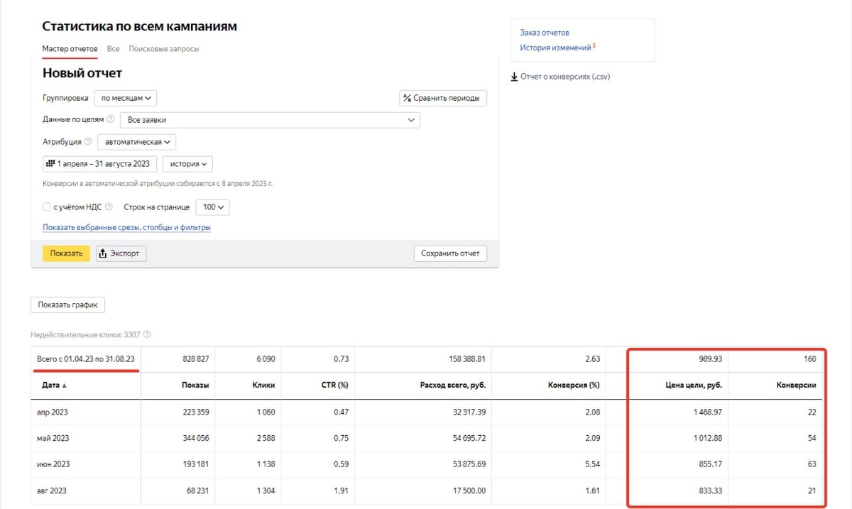Click August CTR value 1.91
The height and width of the screenshot is (509, 852).
pos(342,491)
